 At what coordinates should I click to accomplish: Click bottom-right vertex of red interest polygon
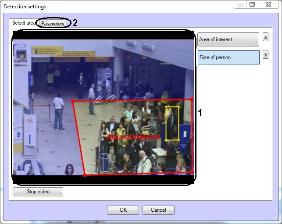192,172
